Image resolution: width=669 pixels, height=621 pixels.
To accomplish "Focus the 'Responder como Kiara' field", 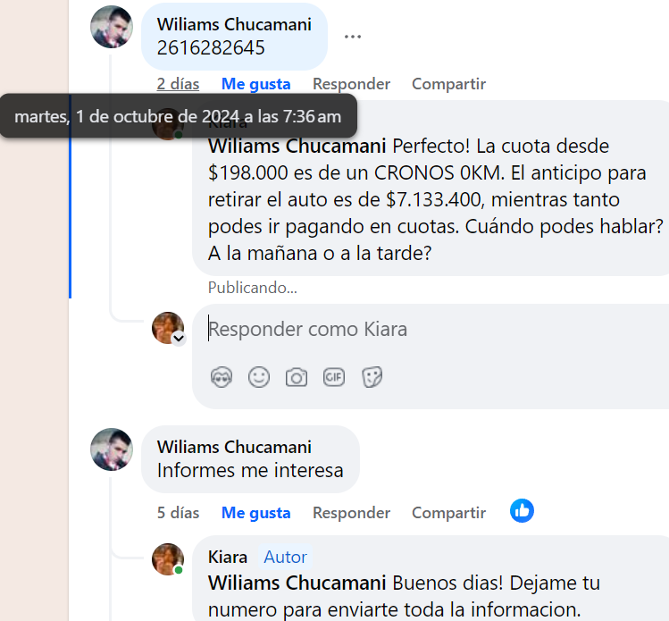I will tap(431, 330).
